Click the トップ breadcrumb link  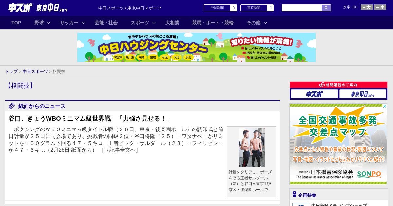pos(11,72)
